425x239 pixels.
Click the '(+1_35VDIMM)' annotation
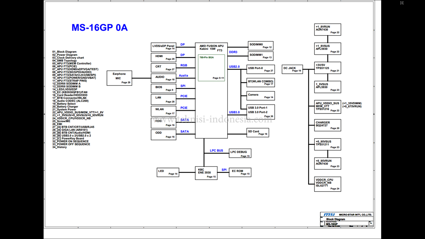click(x=352, y=103)
